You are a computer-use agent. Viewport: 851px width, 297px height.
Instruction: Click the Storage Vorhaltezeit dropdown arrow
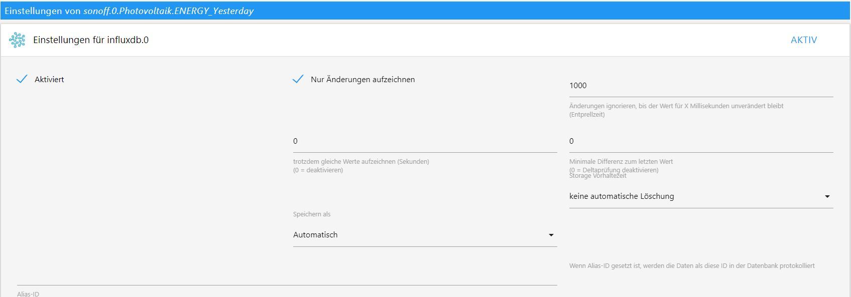(x=827, y=197)
